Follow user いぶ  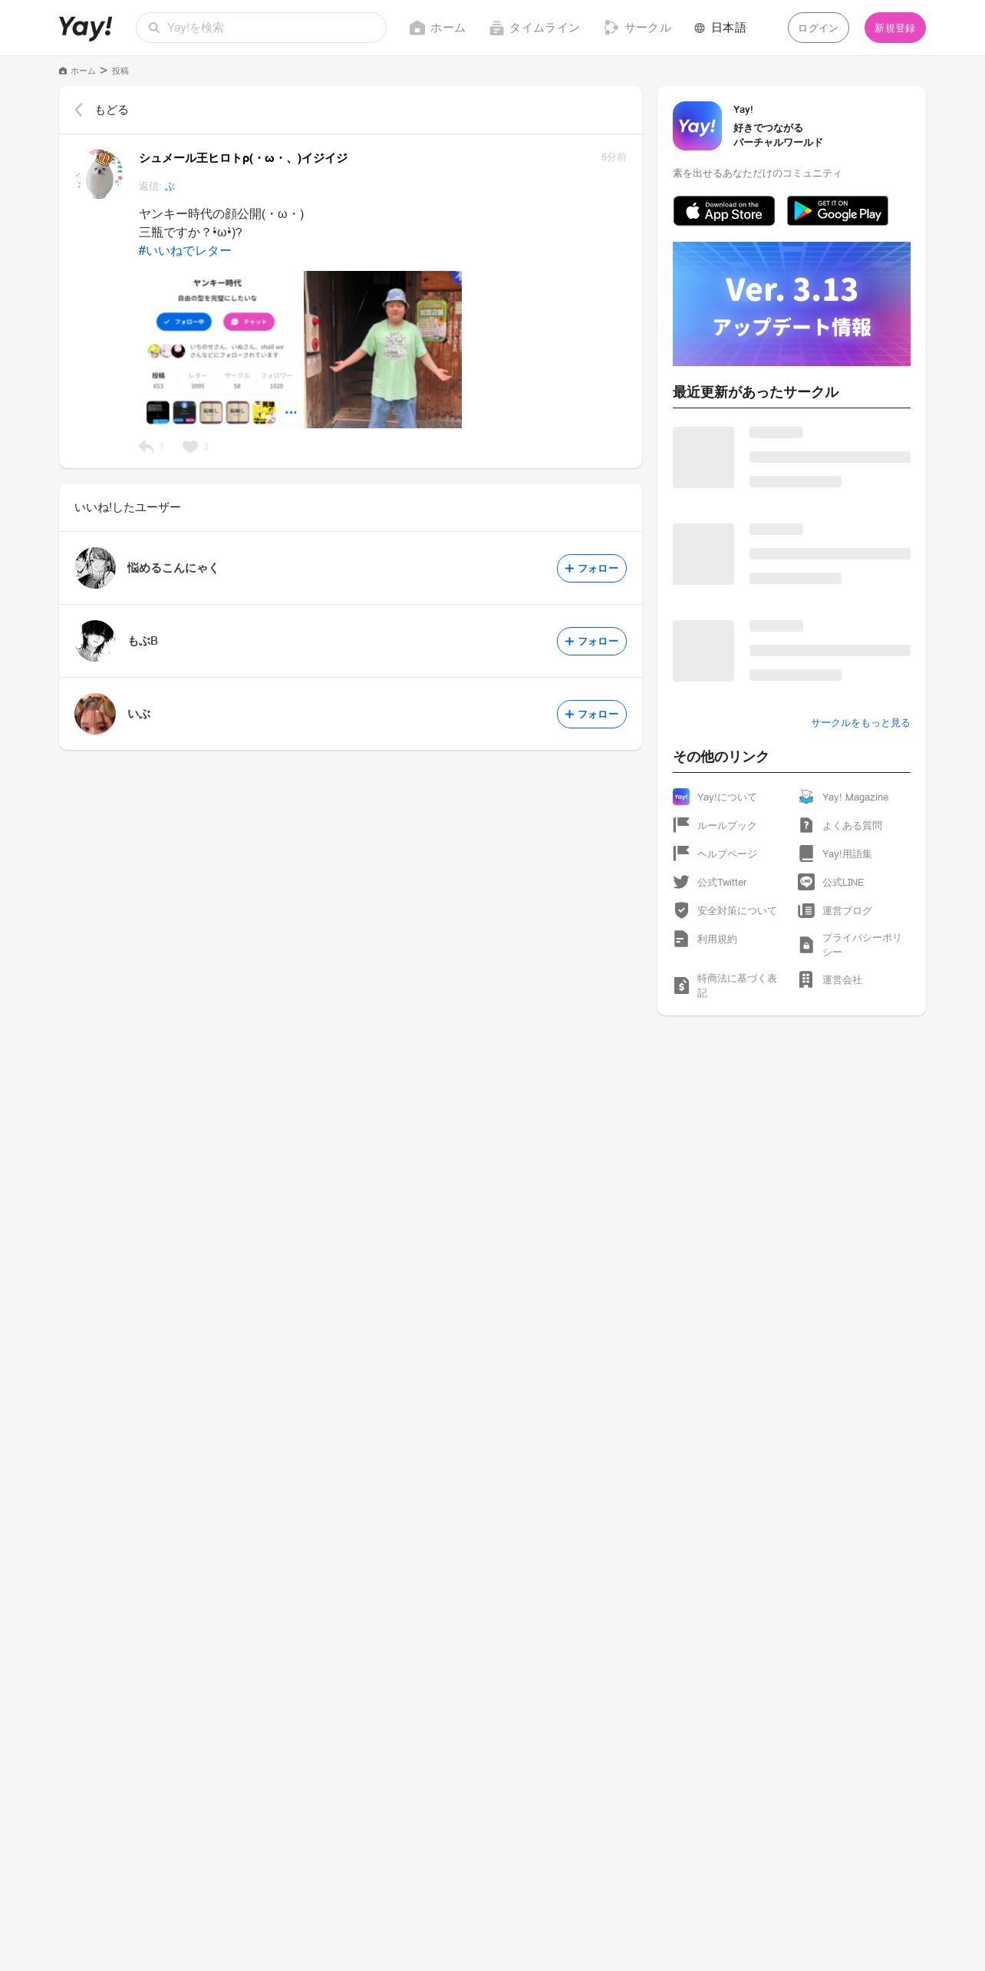[591, 714]
